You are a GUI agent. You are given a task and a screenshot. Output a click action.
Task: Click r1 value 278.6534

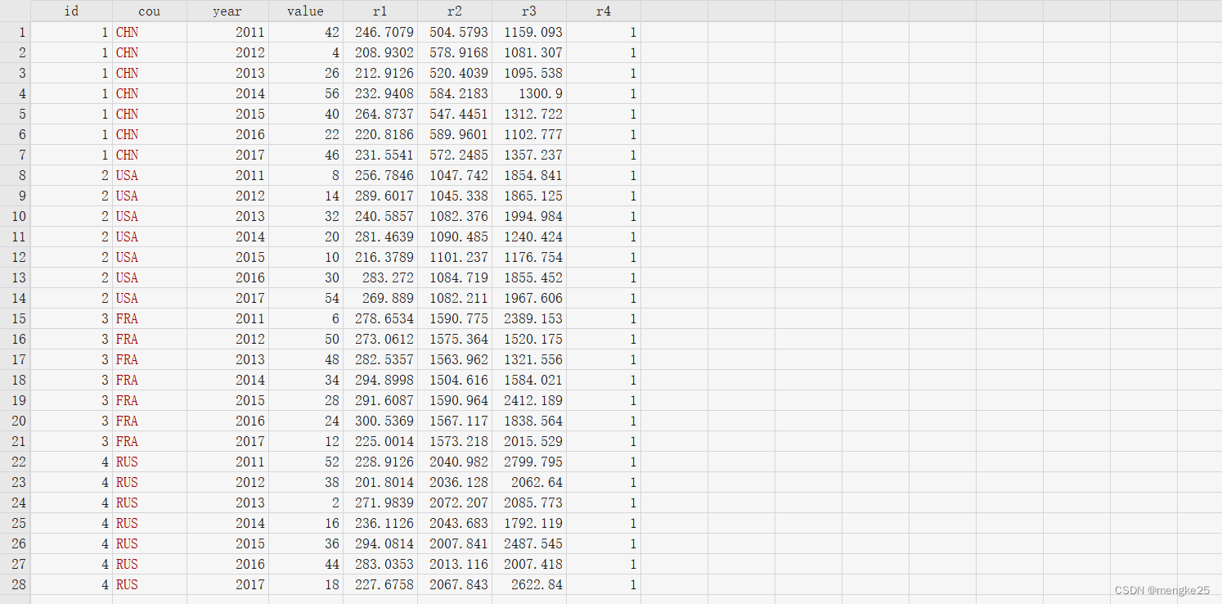tap(380, 318)
